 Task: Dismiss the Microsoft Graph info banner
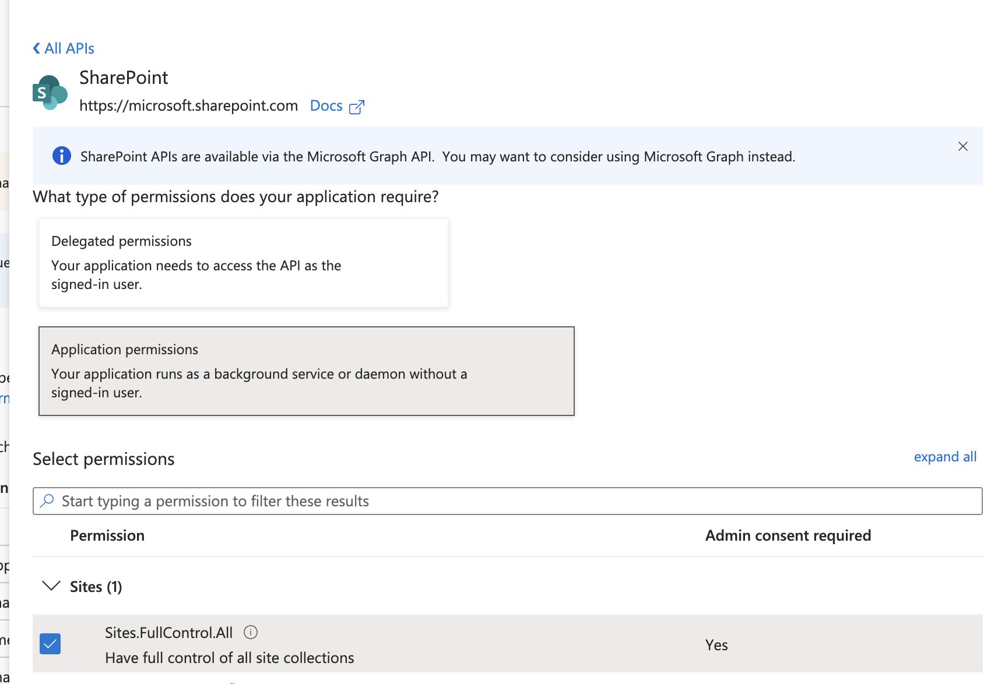pyautogui.click(x=963, y=146)
